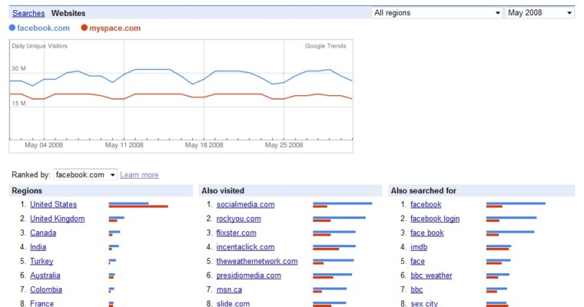Open the Colombia region link
Viewport: 584px width, 307px height.
tap(46, 289)
